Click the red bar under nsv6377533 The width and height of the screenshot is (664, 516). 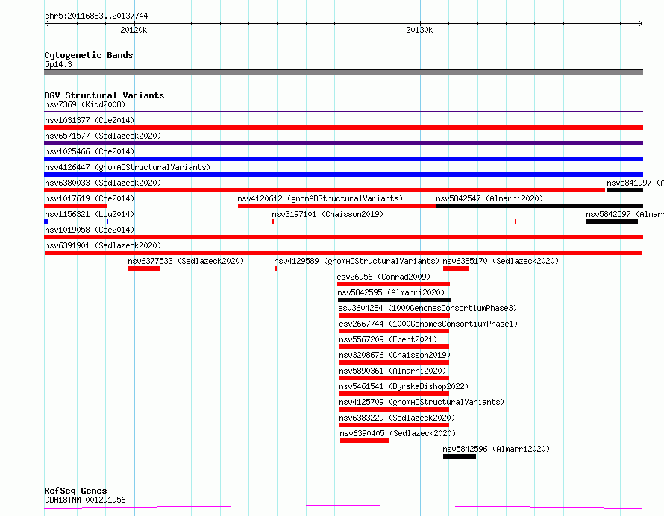[x=145, y=268]
